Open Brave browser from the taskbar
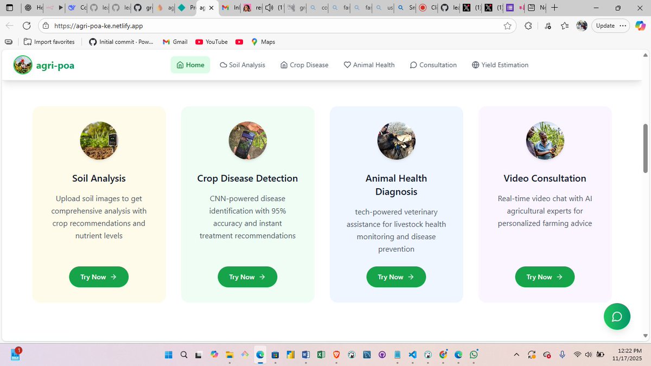This screenshot has height=366, width=651. [x=336, y=355]
